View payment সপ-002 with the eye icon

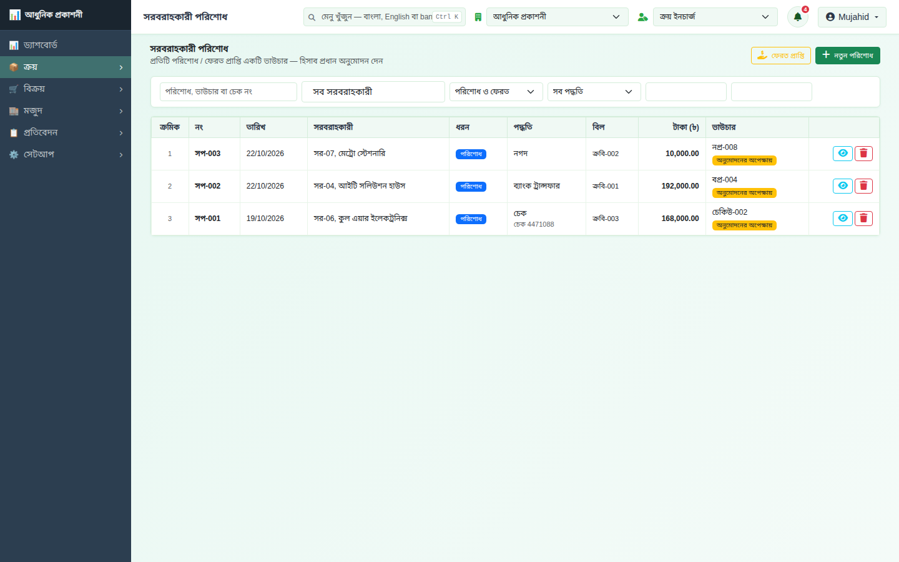point(843,186)
